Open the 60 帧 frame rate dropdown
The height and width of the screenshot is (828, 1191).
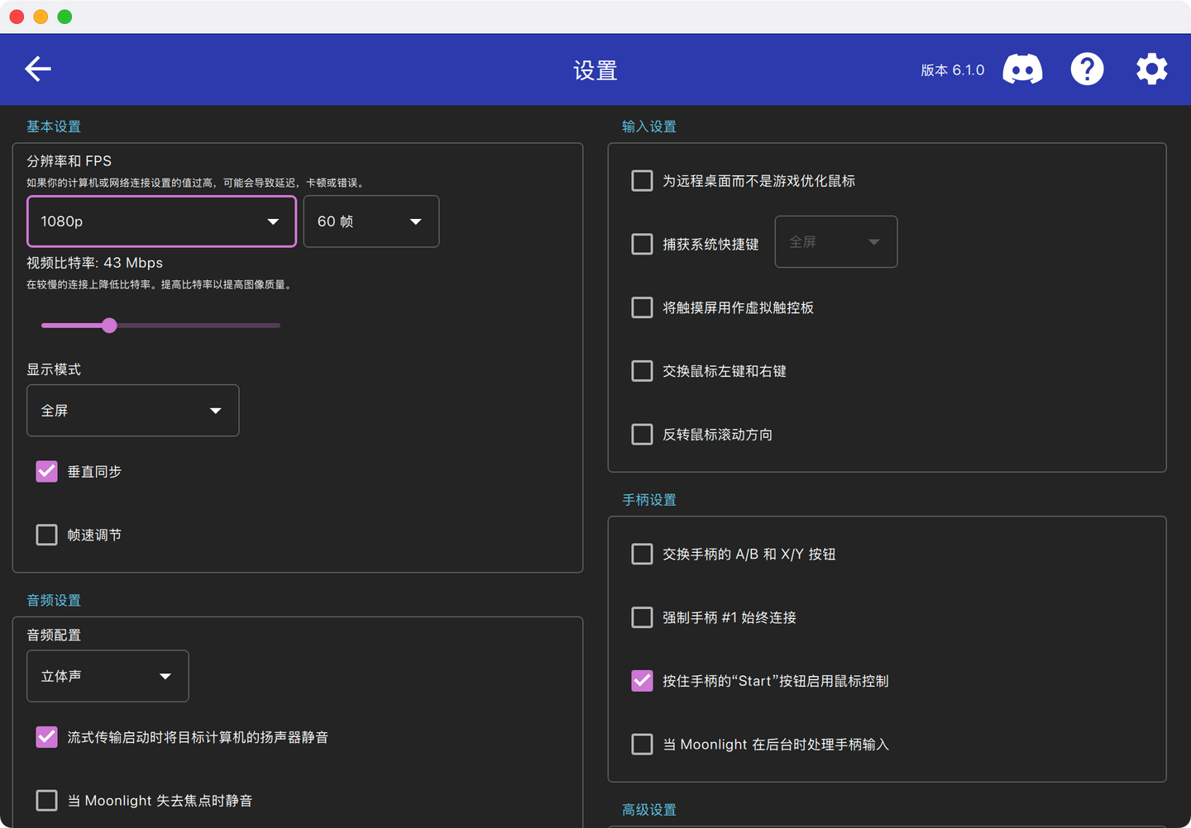pyautogui.click(x=371, y=221)
